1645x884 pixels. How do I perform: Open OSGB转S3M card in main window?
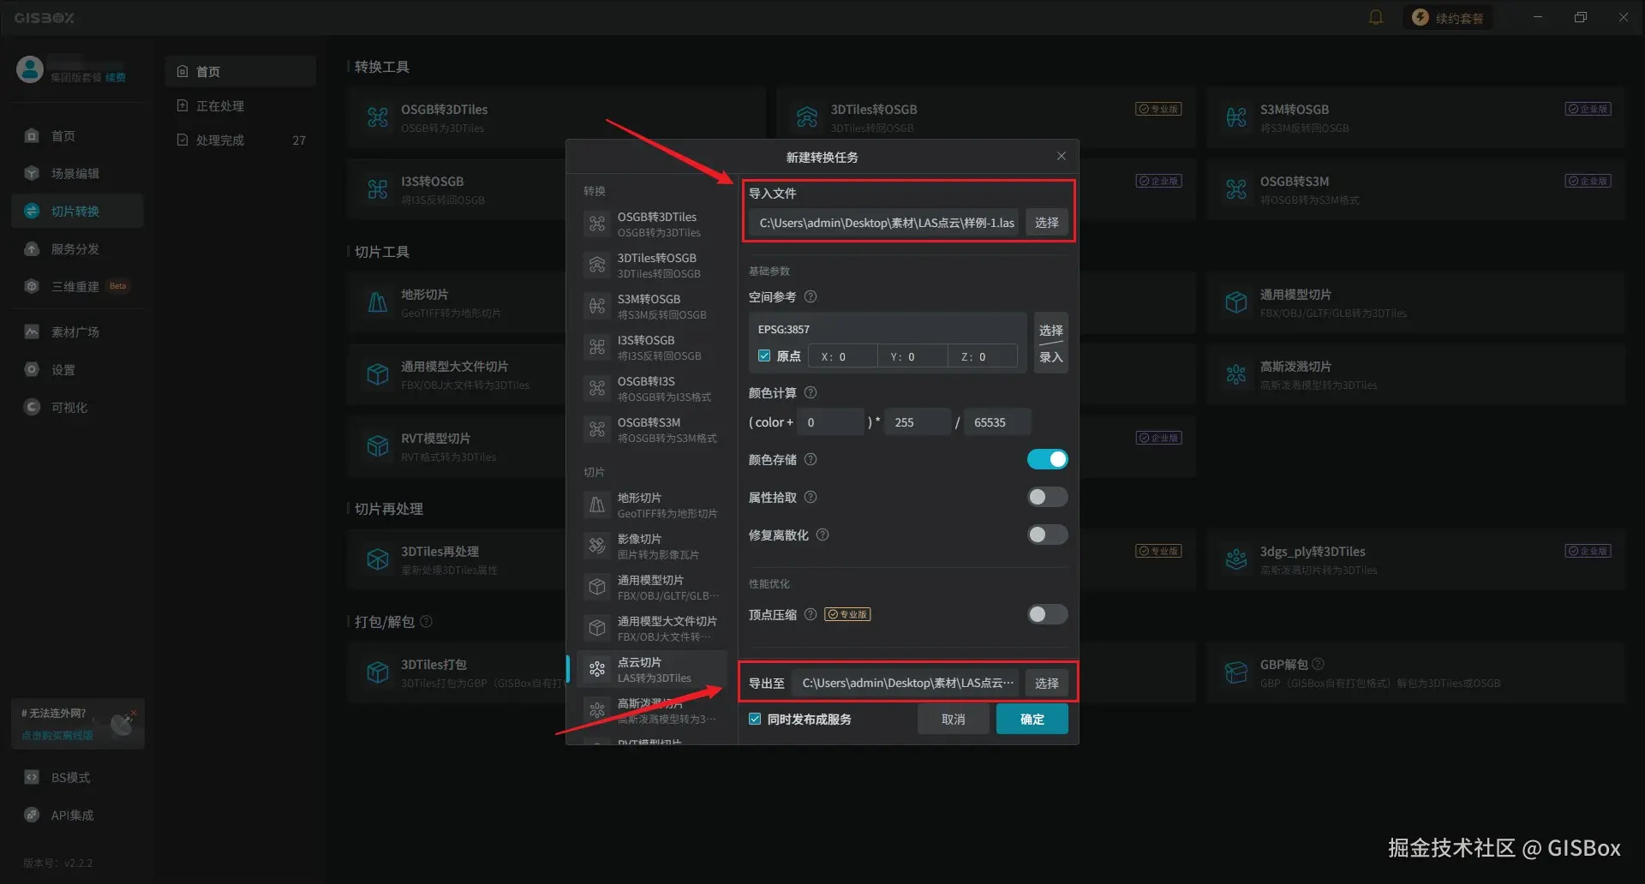(1415, 189)
